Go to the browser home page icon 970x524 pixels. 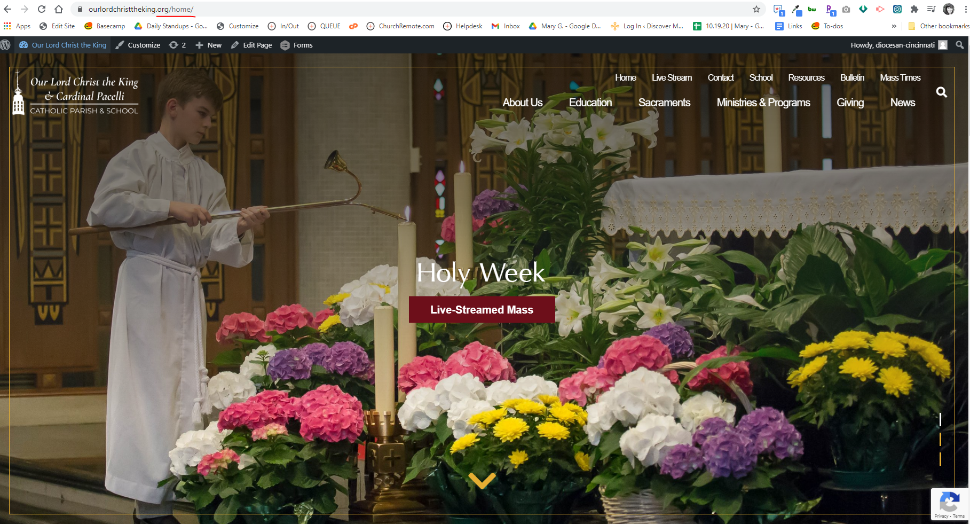tap(59, 9)
